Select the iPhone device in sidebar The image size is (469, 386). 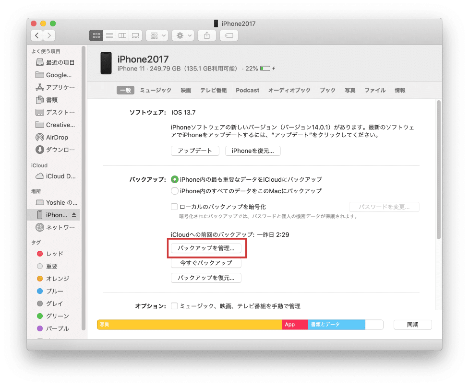tap(53, 215)
